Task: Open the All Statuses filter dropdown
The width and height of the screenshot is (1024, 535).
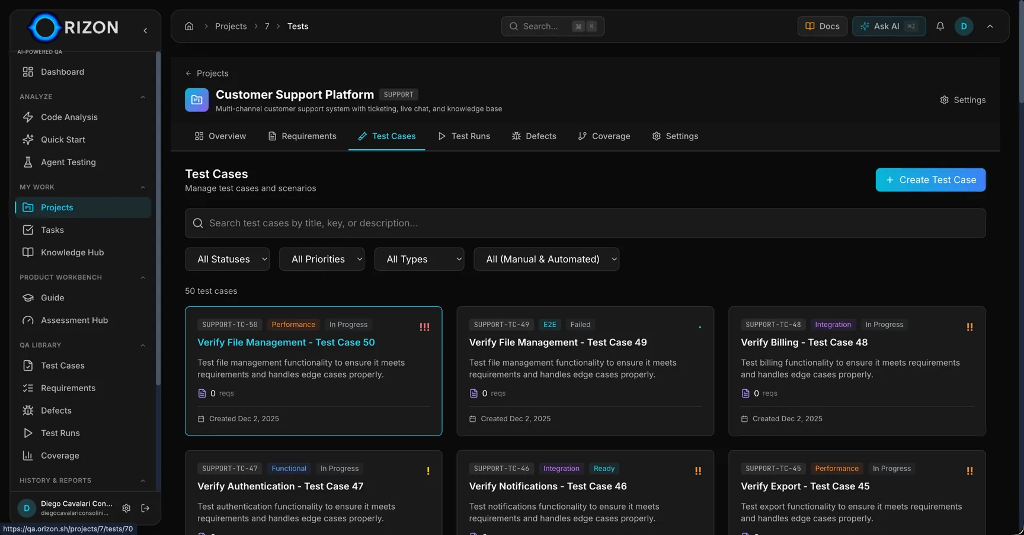Action: click(227, 259)
